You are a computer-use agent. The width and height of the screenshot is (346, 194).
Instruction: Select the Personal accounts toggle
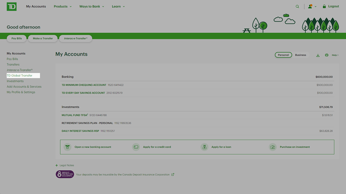coord(283,55)
